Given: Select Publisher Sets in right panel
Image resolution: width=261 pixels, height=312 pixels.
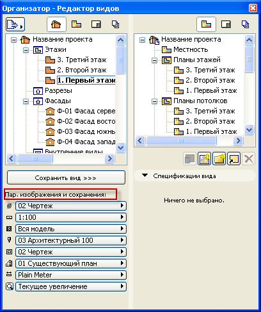Looking at the screenshot, I should point(246,24).
